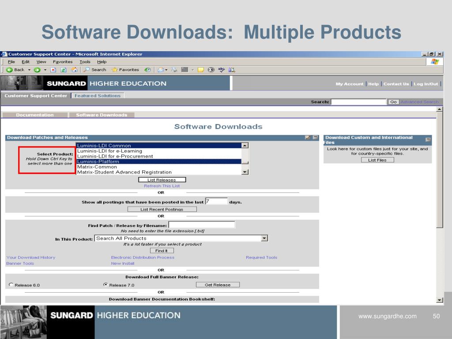Open the IE Search pane
The height and width of the screenshot is (339, 452).
click(x=95, y=70)
